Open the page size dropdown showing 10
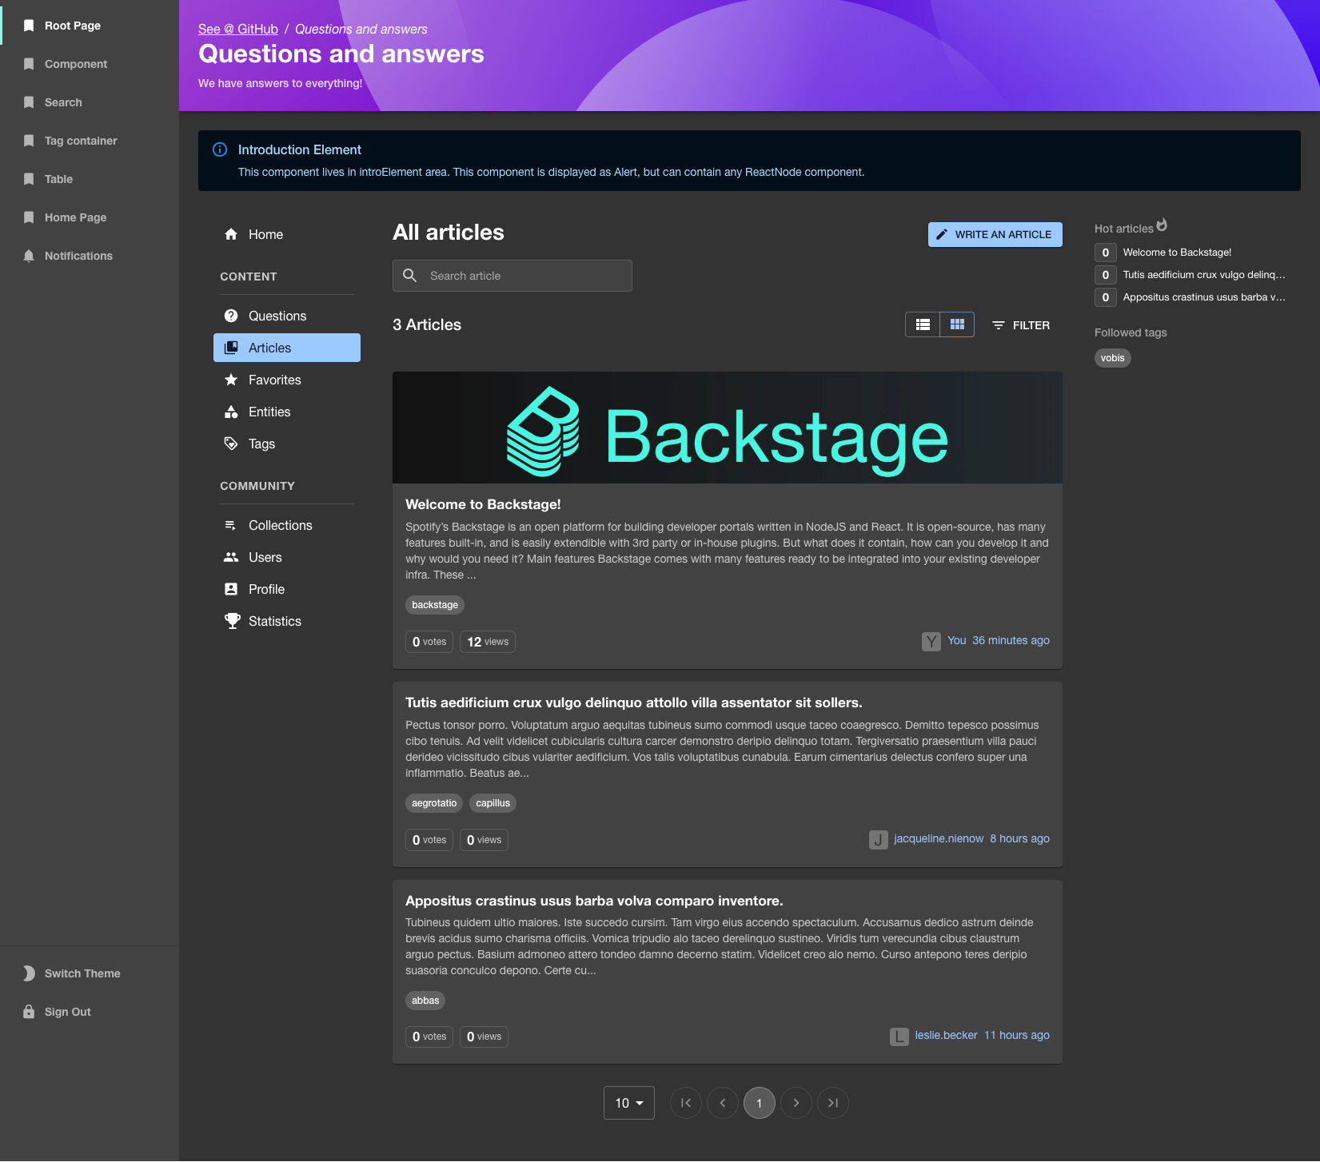This screenshot has height=1162, width=1320. pyautogui.click(x=629, y=1103)
